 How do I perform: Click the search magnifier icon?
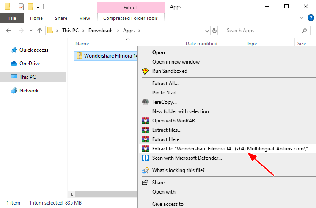(x=304, y=31)
